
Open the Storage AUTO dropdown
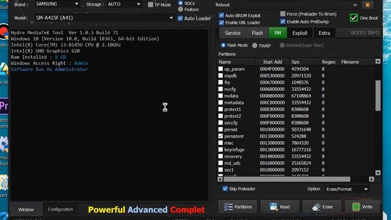coord(125,4)
